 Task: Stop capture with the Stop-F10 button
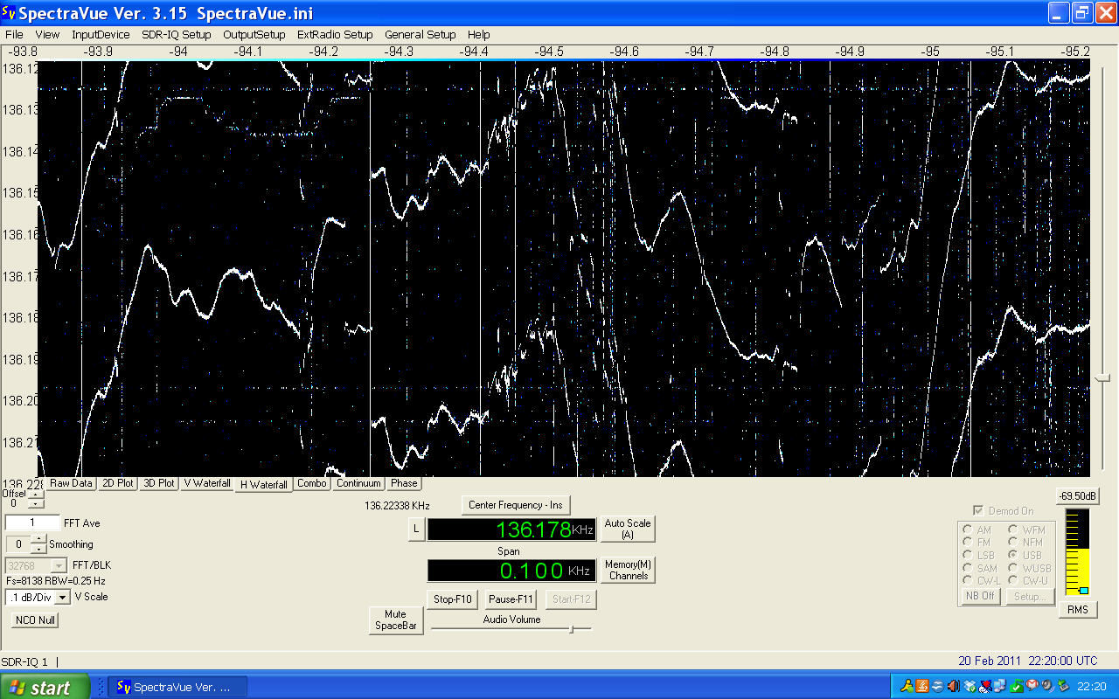point(453,599)
